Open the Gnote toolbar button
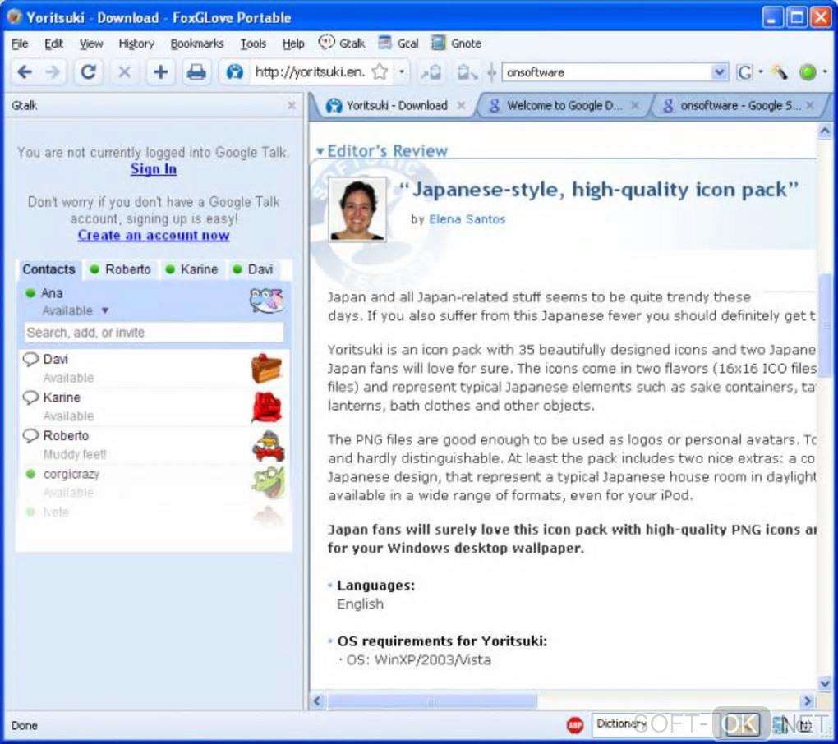 [x=457, y=44]
